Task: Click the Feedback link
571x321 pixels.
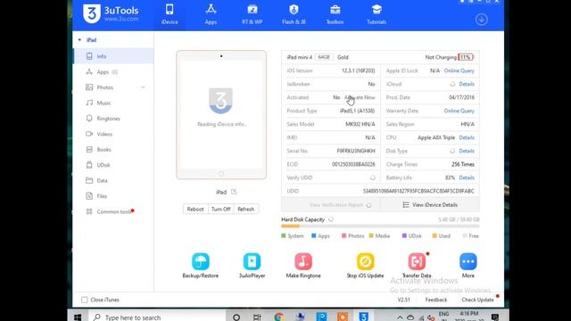Action: (436, 300)
